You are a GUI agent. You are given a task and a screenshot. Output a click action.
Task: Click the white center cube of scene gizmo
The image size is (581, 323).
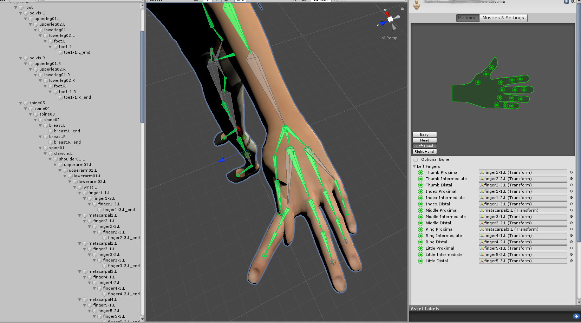click(390, 19)
